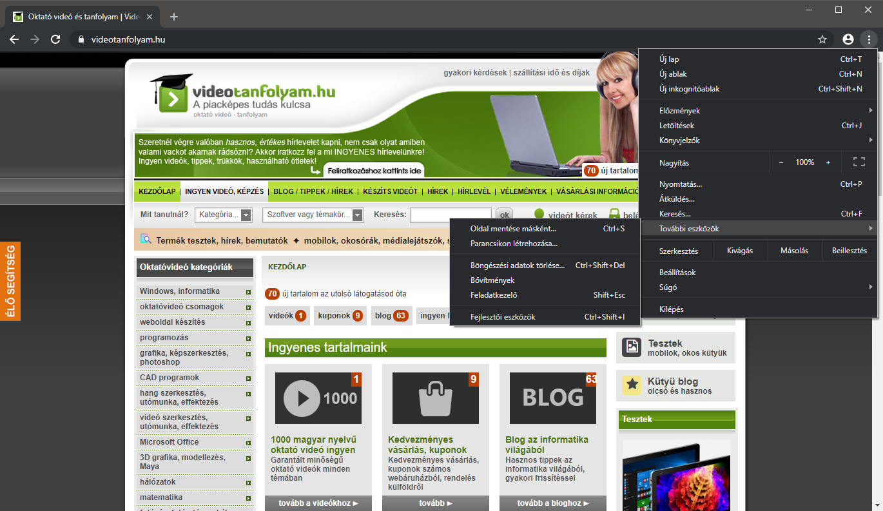Reload the page with the refresh icon
883x511 pixels.
point(55,39)
